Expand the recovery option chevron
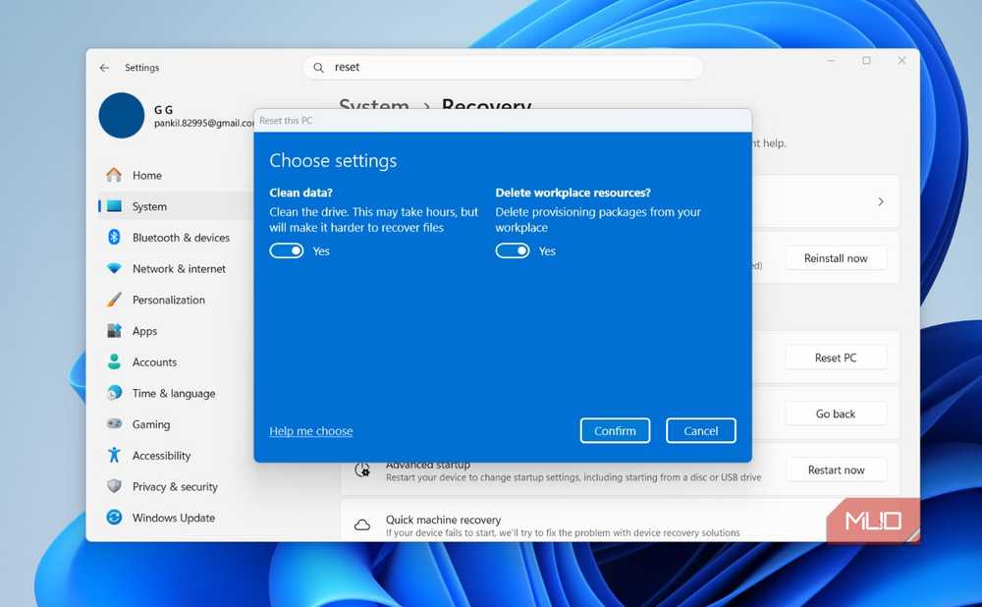The image size is (982, 607). coord(881,201)
